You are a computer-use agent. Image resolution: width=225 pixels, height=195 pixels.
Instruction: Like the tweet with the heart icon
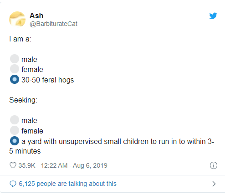pyautogui.click(x=13, y=165)
